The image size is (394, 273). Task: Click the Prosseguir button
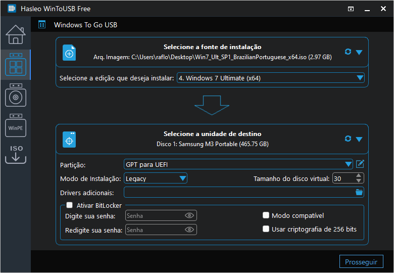pos(361,262)
